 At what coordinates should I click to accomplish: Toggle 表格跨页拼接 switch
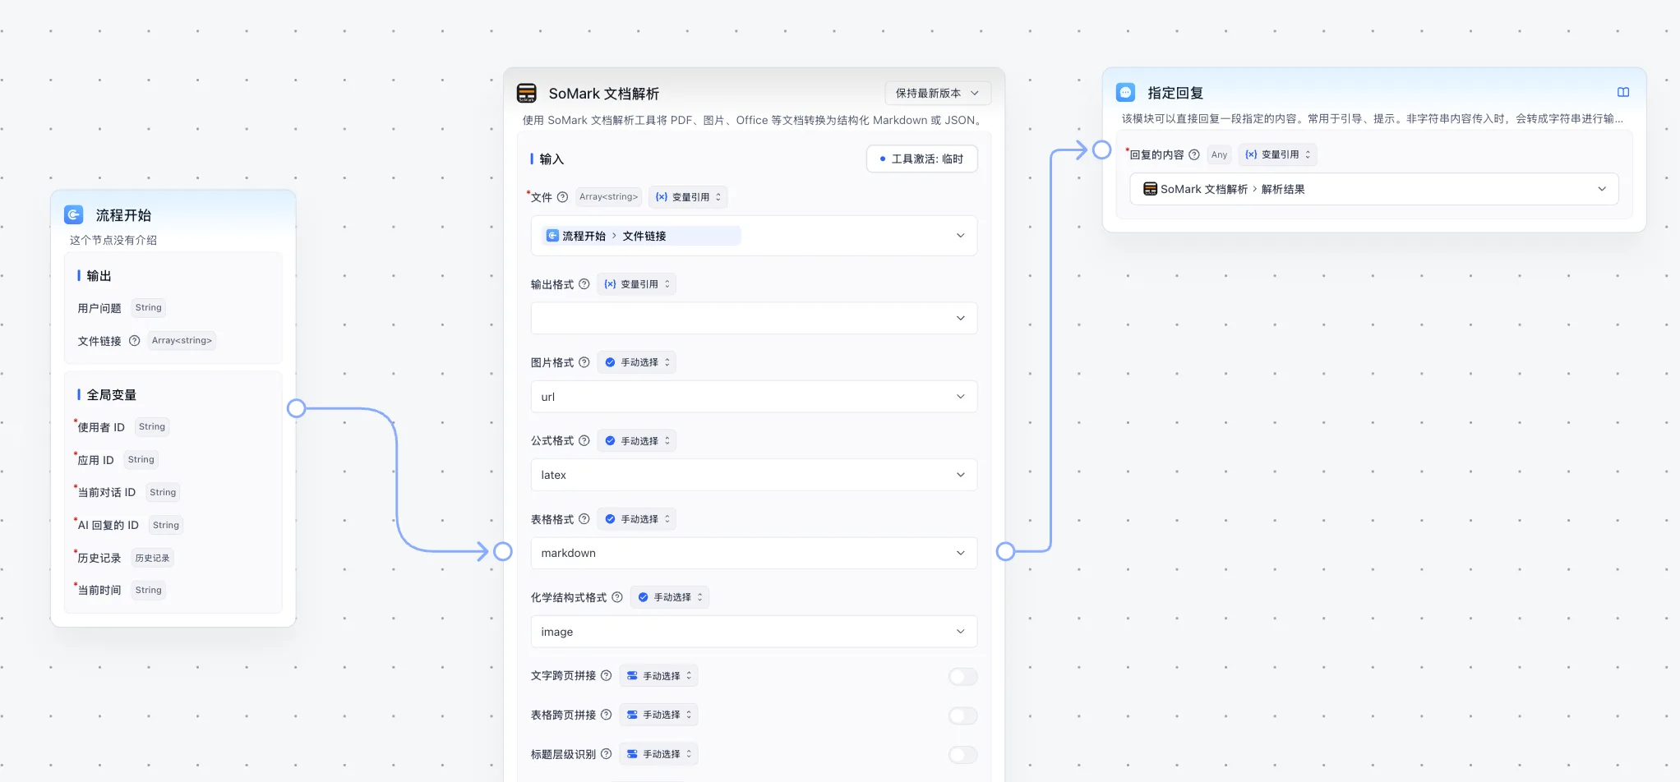coord(962,715)
